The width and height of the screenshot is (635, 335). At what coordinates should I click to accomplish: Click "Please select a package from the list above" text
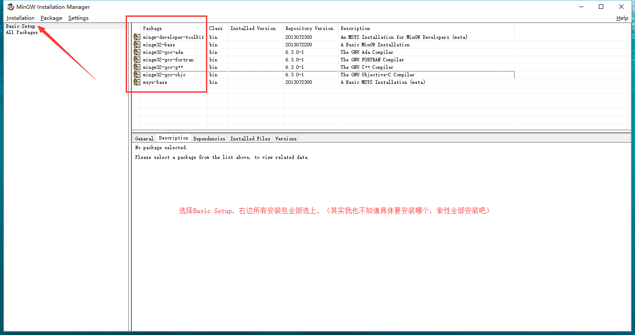coord(192,157)
